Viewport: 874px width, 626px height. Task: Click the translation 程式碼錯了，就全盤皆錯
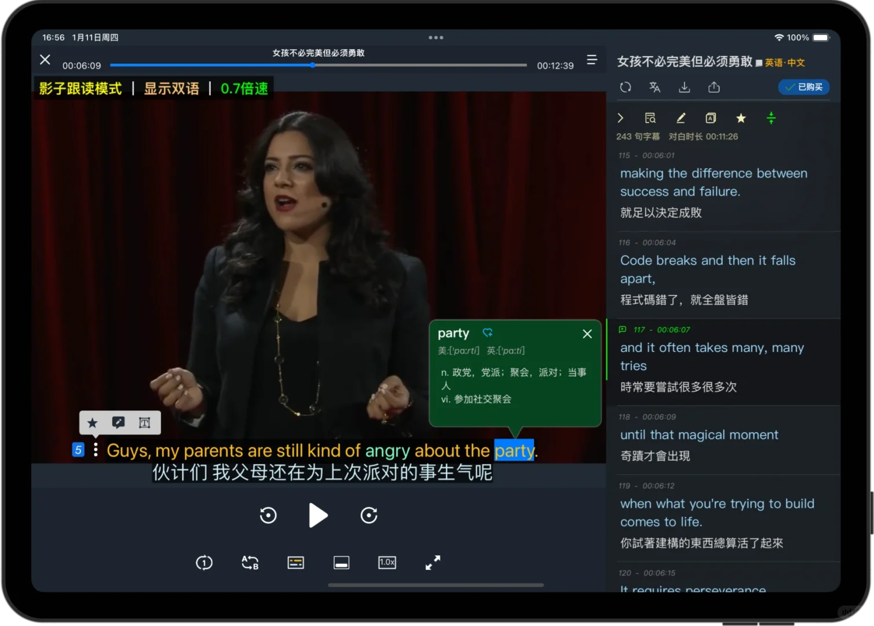click(684, 300)
